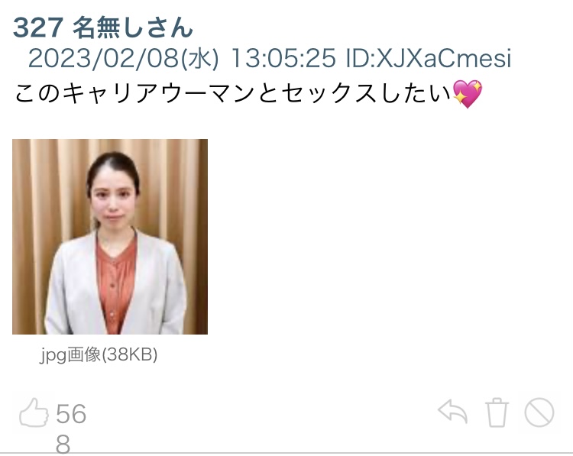
Task: Select the post number 327
Action: 38,28
